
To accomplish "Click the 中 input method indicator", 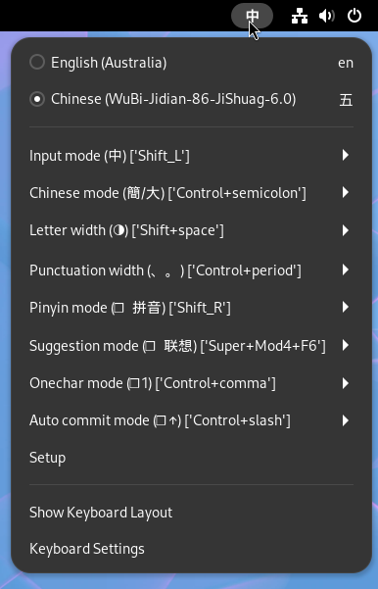I will coord(252,16).
